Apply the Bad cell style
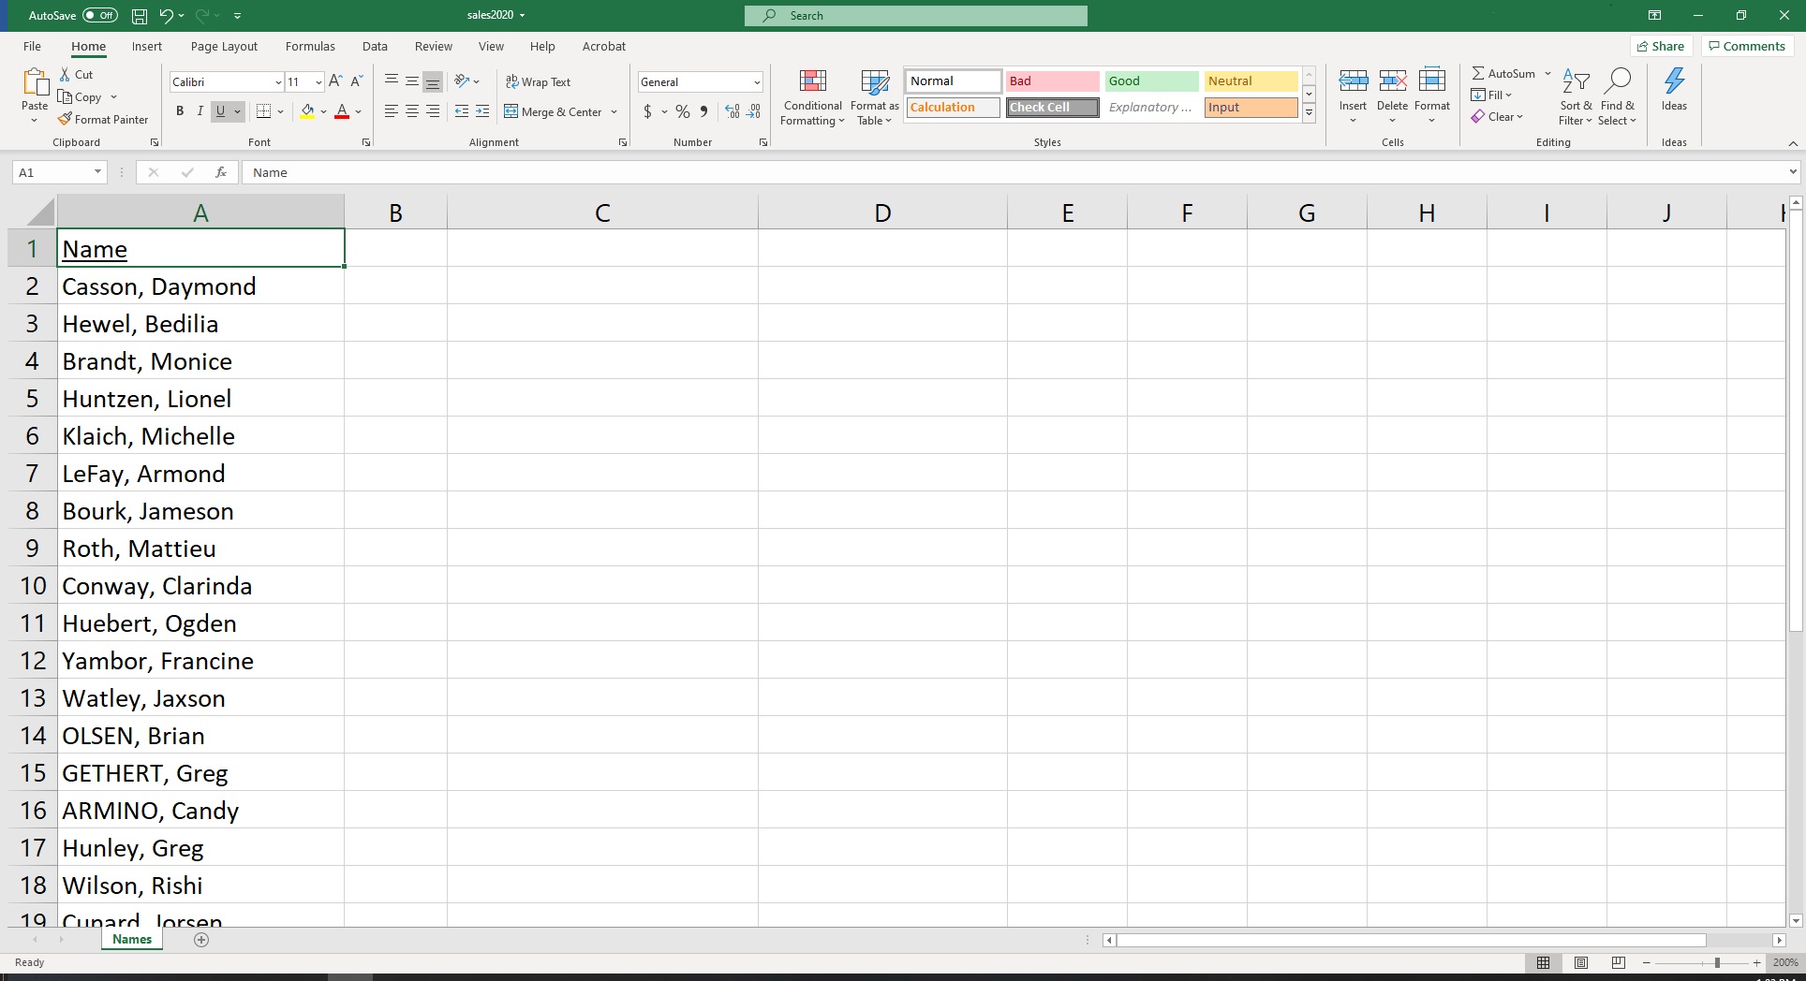Screen dimensions: 1806x981 tap(1052, 81)
